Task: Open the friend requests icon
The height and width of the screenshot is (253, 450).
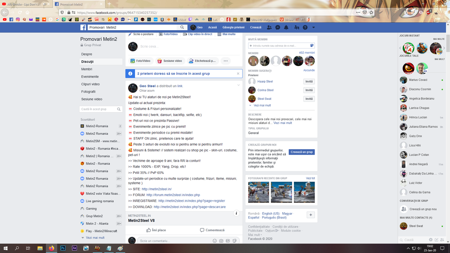Action: tap(269, 27)
